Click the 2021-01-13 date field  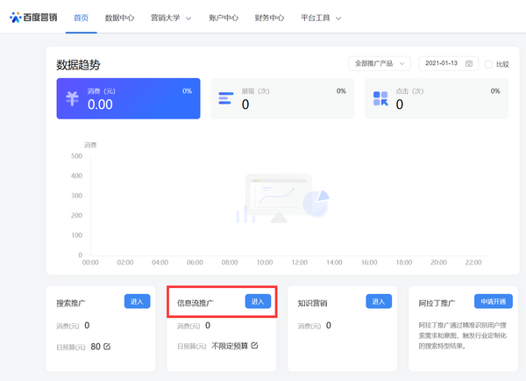click(x=449, y=63)
